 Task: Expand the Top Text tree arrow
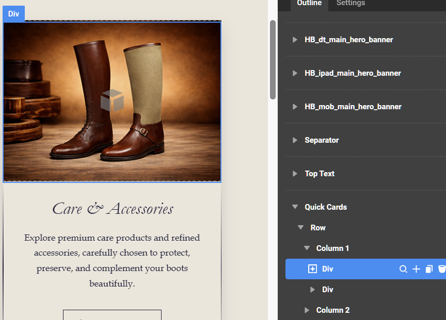[295, 174]
